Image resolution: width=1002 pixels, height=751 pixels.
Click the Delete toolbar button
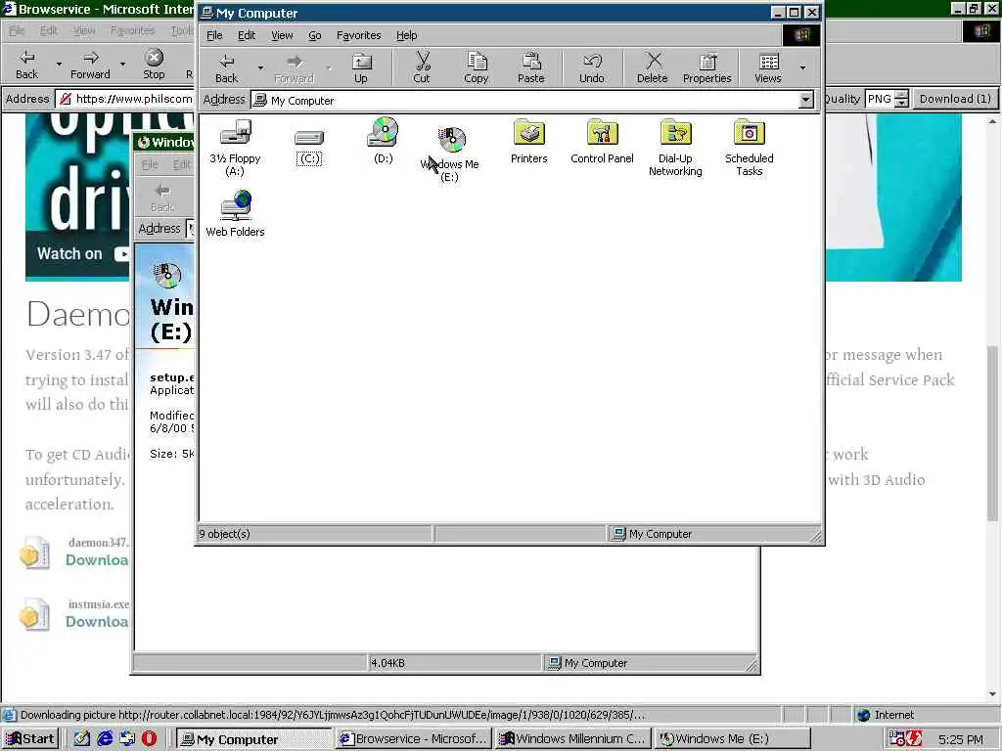(x=652, y=67)
